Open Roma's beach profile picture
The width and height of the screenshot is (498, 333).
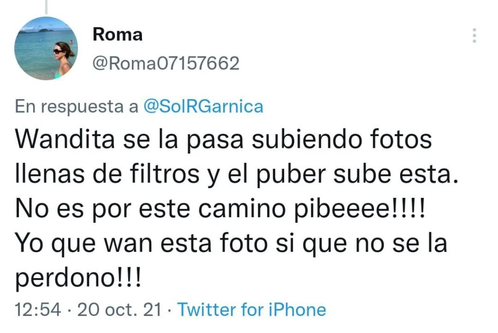click(x=46, y=48)
